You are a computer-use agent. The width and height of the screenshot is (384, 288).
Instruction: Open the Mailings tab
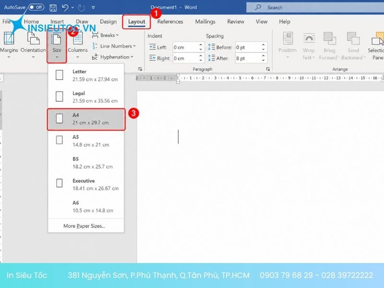(205, 22)
